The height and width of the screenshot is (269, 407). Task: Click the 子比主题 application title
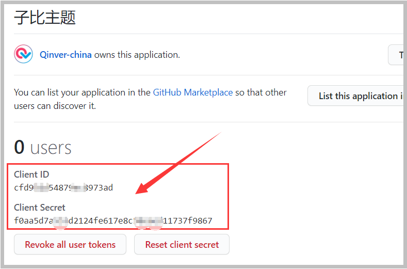(x=45, y=18)
